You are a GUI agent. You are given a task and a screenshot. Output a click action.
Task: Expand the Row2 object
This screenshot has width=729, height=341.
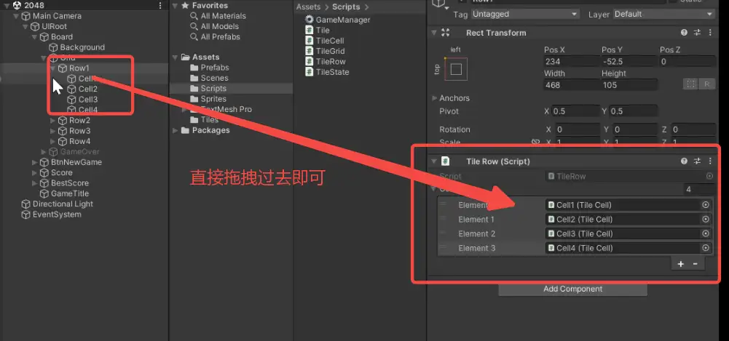(x=53, y=120)
